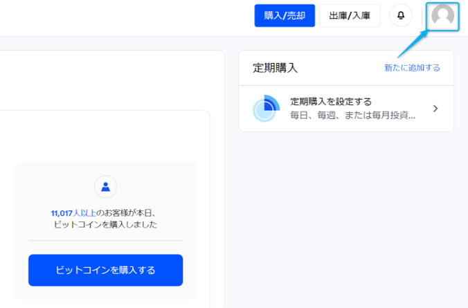Open the profile avatar menu

442,15
